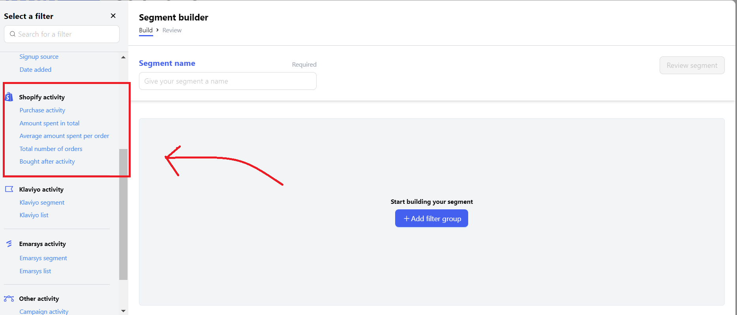Viewport: 737px width, 315px height.
Task: Click the Shopify bag icon
Action: [x=9, y=97]
